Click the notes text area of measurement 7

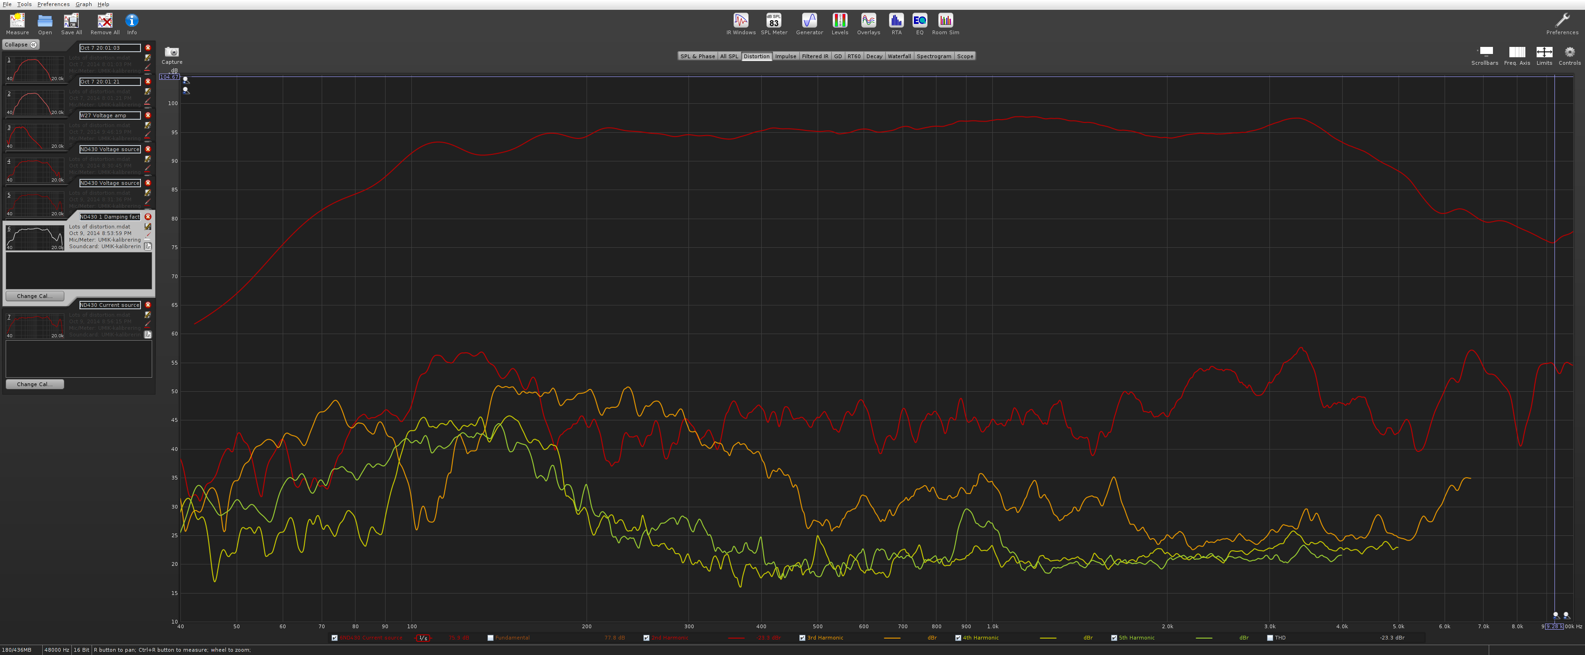79,359
